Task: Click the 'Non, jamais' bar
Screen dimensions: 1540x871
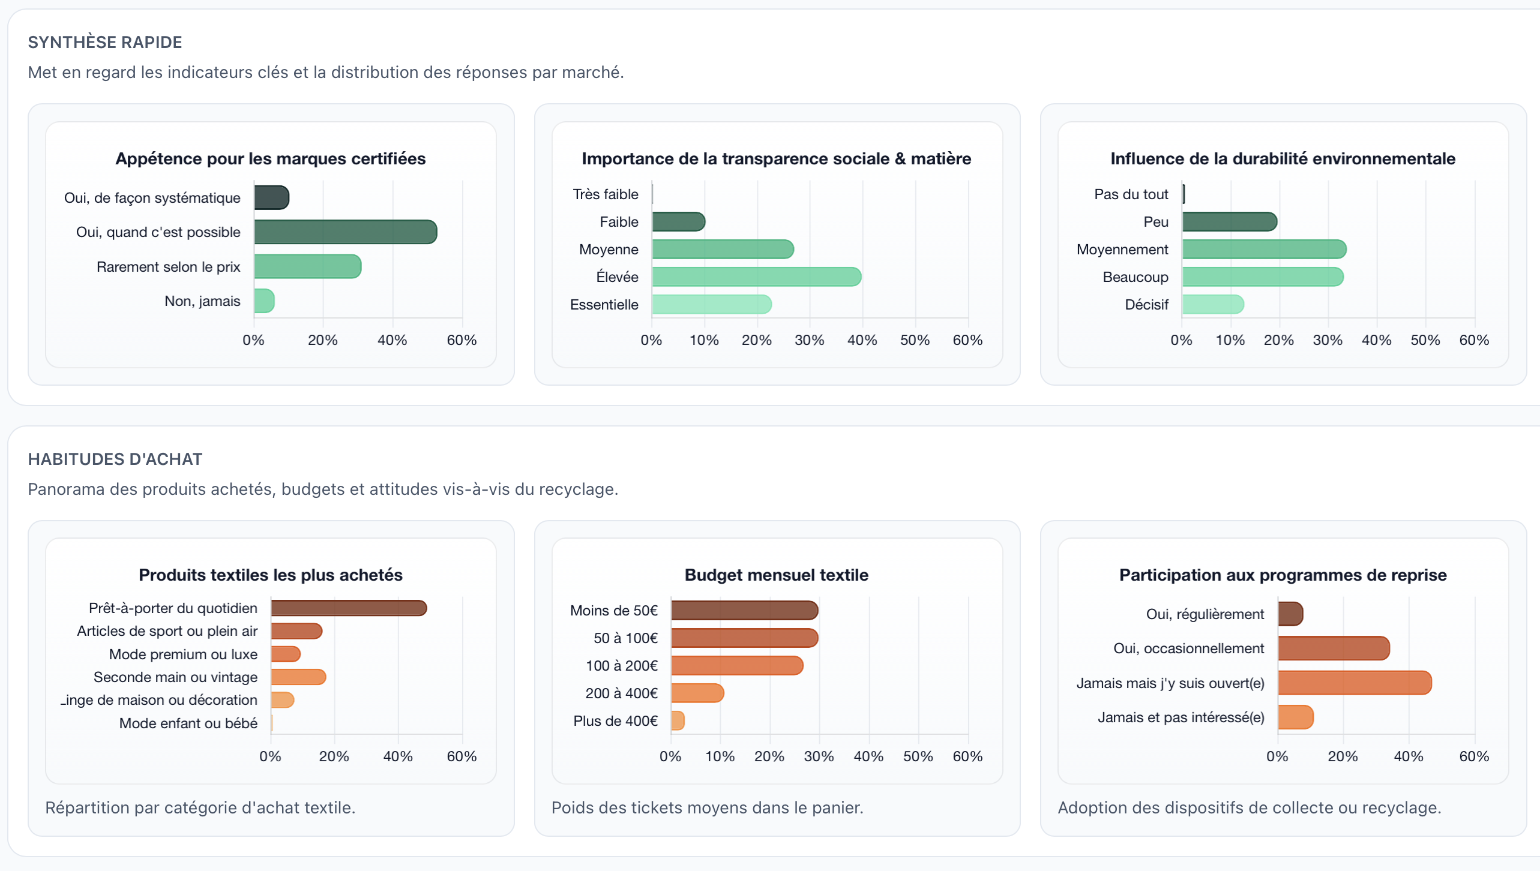Action: (x=264, y=301)
